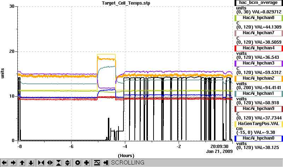The height and width of the screenshot is (167, 283).
Task: Click the y-axis value 30
Action: coord(12,6)
